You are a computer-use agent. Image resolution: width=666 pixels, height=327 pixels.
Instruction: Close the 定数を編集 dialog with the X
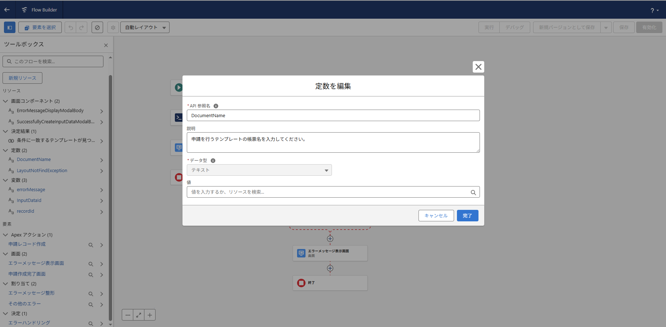coord(478,67)
